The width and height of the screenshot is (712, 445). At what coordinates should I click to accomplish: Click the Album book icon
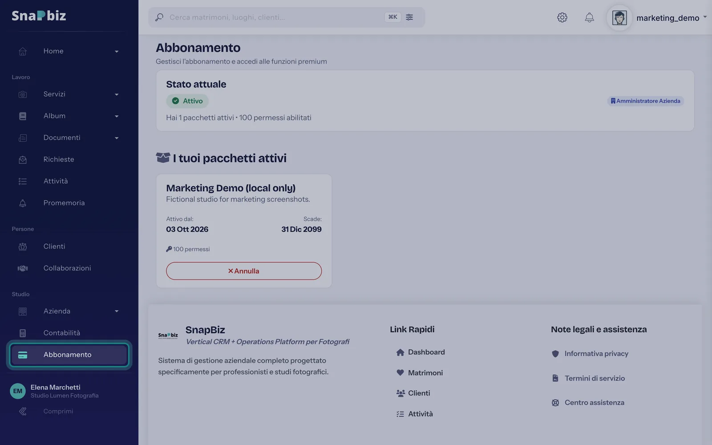coord(23,116)
